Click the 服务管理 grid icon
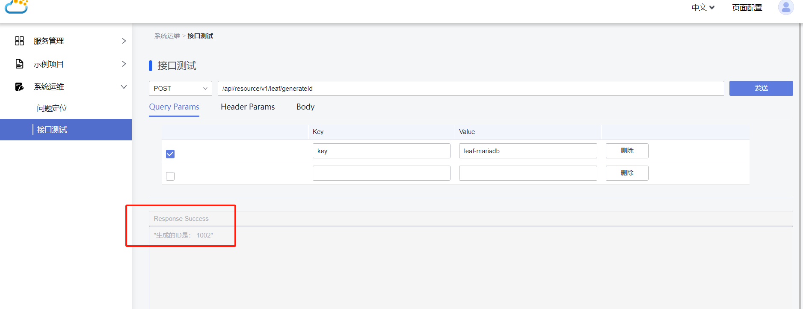This screenshot has width=803, height=309. click(19, 41)
